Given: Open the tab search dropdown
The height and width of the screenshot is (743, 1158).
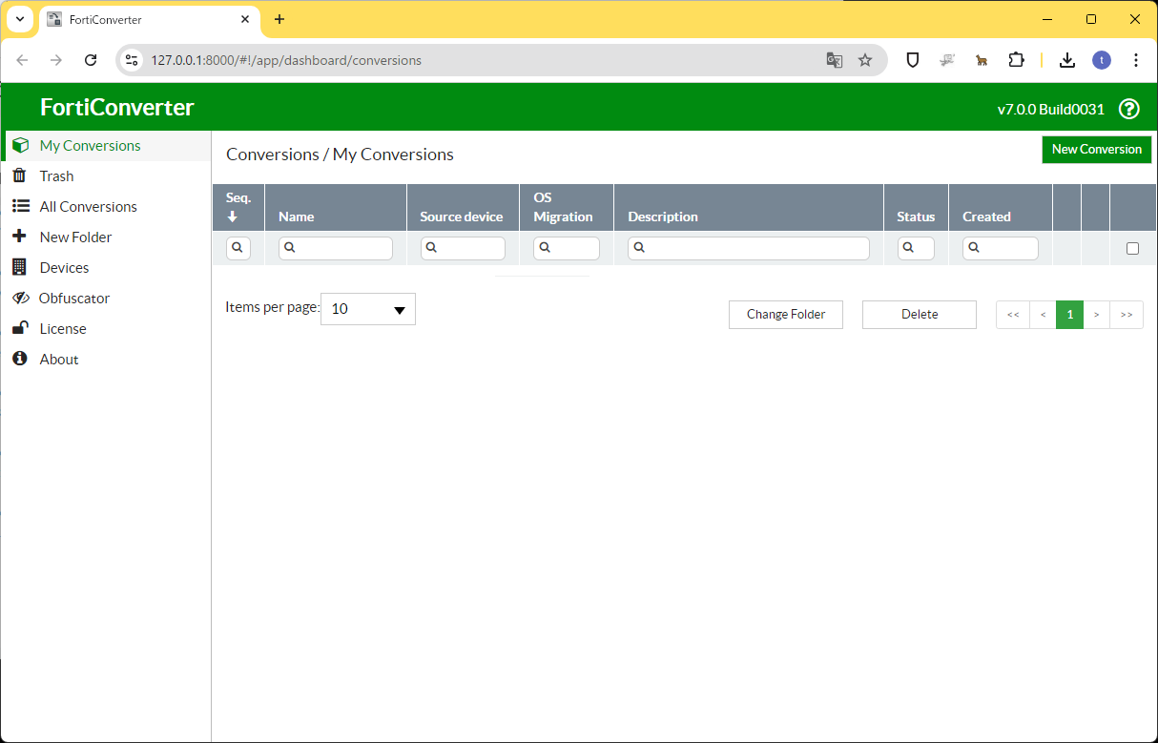Looking at the screenshot, I should click(20, 19).
